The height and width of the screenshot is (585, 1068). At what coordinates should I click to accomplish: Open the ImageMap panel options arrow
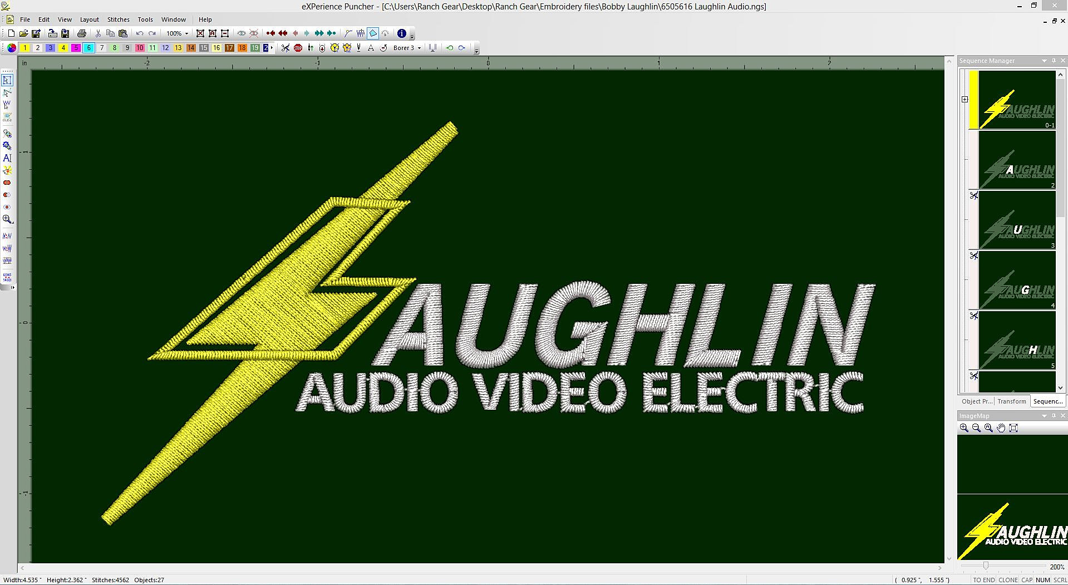(1045, 416)
